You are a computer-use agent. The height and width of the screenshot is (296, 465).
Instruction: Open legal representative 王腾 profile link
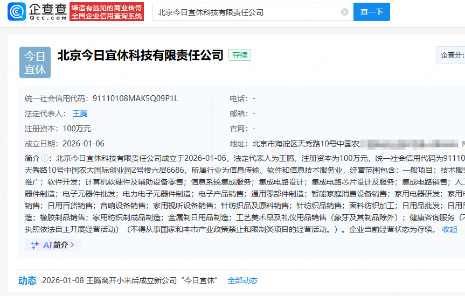pyautogui.click(x=80, y=114)
